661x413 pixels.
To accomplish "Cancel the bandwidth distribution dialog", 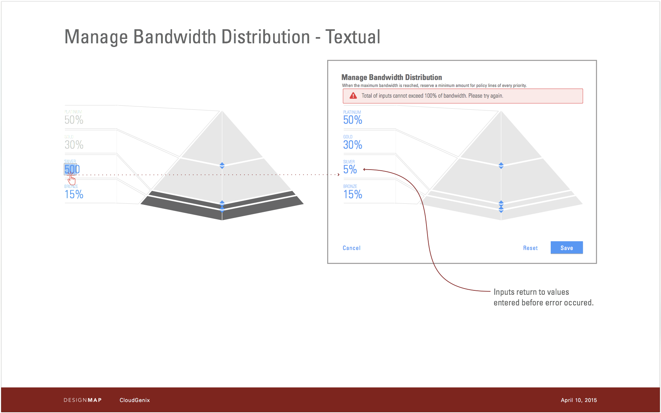I will [351, 248].
